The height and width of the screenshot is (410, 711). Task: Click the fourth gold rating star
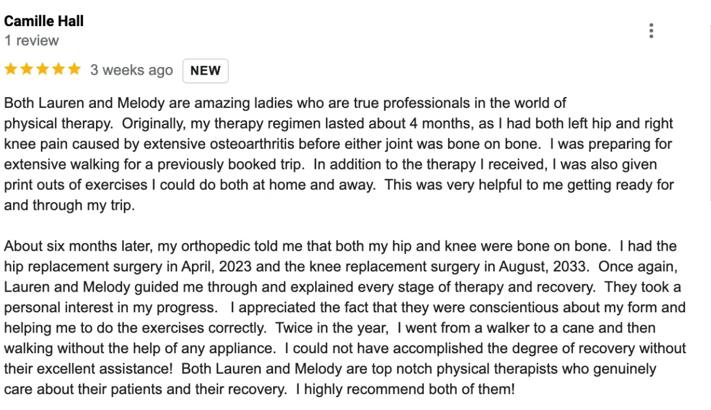tap(58, 70)
